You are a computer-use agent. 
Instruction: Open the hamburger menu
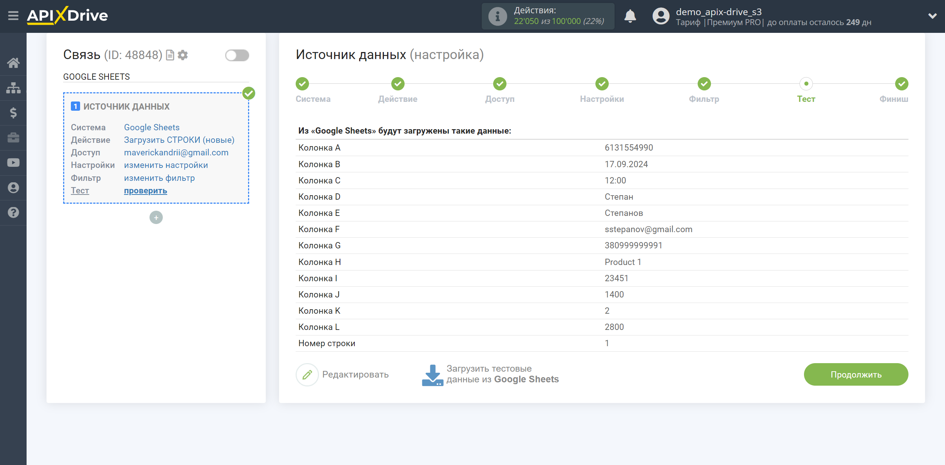[13, 16]
